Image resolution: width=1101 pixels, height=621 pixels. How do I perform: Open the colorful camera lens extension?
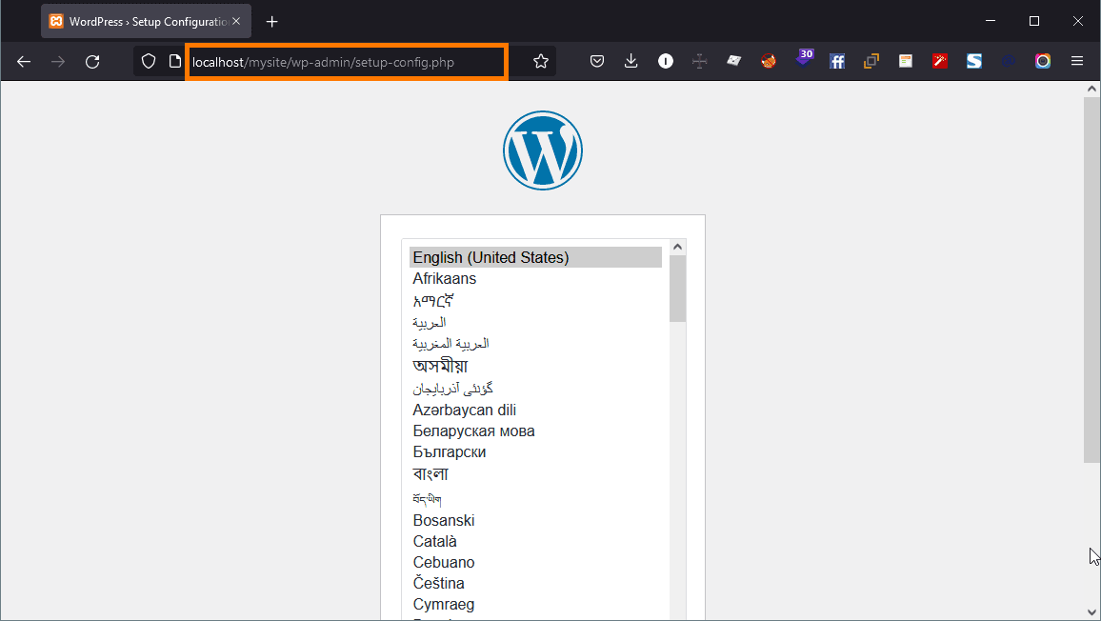[x=1043, y=62]
